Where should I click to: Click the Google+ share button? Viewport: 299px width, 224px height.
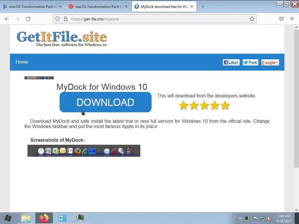[x=270, y=62]
